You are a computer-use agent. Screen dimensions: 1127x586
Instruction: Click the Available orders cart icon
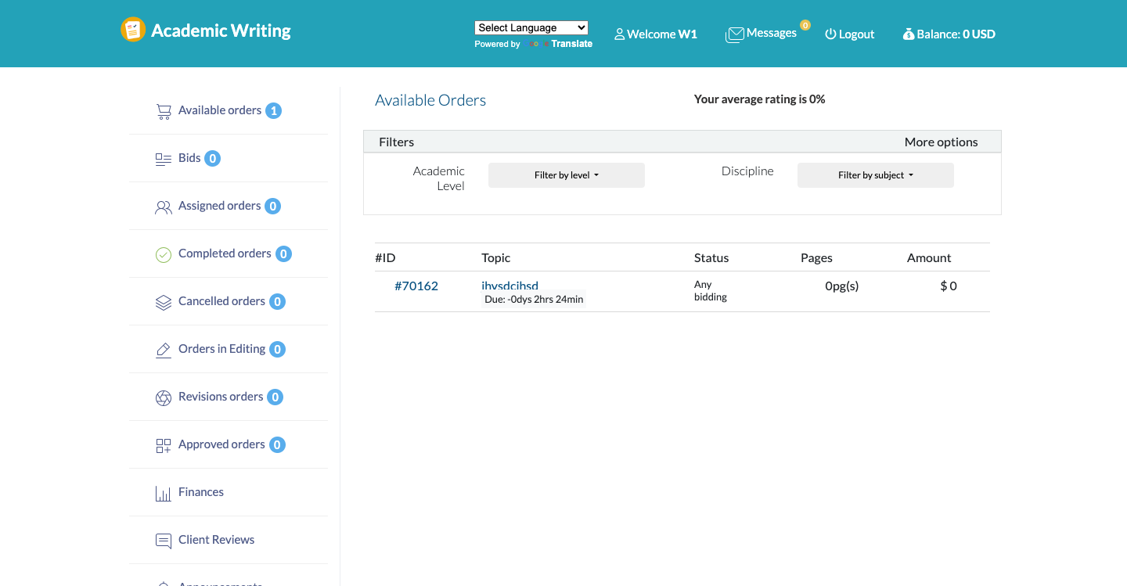[164, 110]
